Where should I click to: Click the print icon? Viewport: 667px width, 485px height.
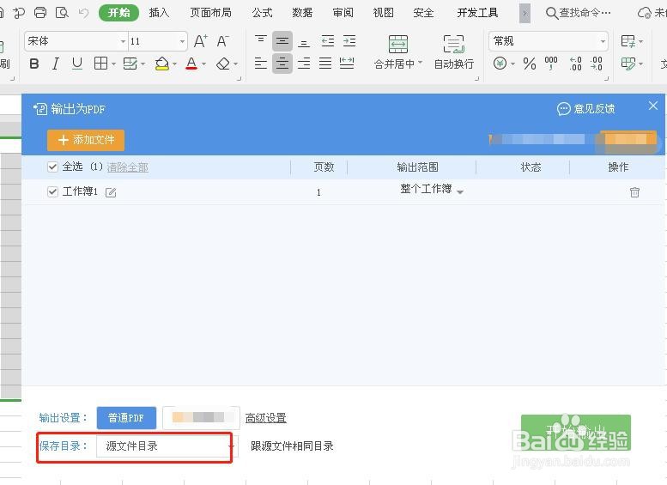(x=40, y=13)
